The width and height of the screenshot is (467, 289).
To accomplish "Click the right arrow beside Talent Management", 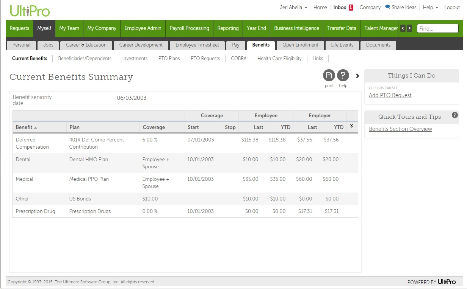I will 410,28.
